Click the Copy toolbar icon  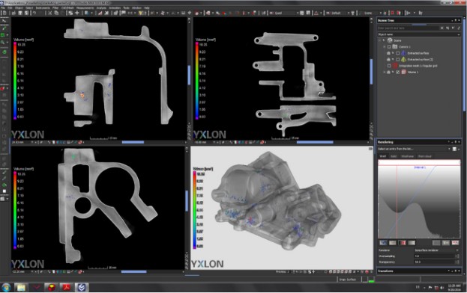point(56,13)
